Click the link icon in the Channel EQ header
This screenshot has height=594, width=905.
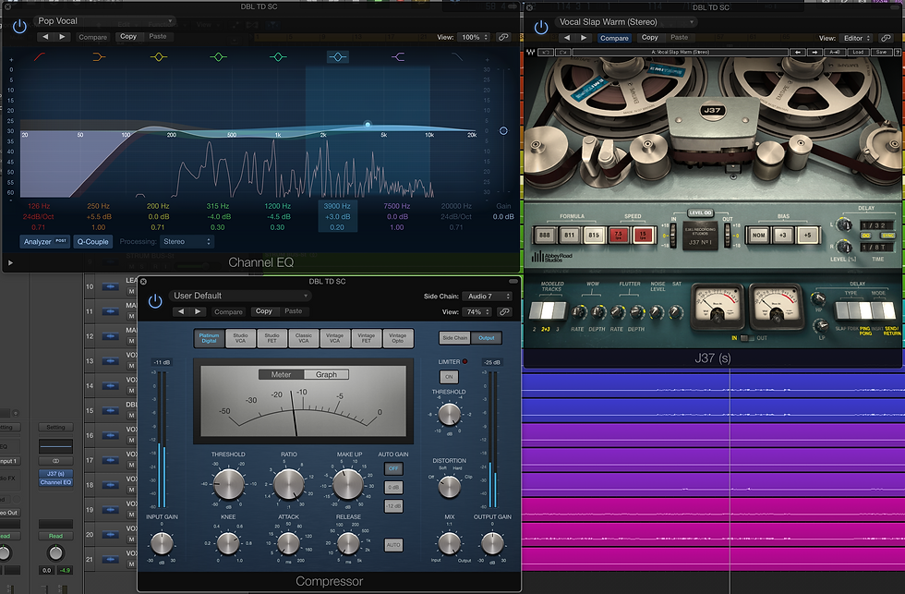click(x=503, y=37)
